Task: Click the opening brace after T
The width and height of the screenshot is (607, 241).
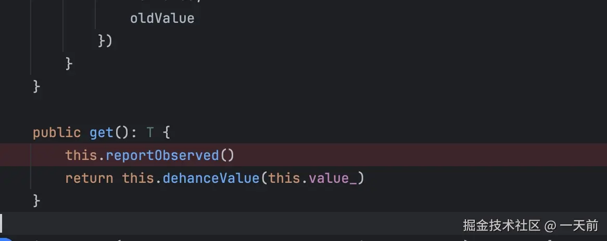Action: pyautogui.click(x=166, y=132)
